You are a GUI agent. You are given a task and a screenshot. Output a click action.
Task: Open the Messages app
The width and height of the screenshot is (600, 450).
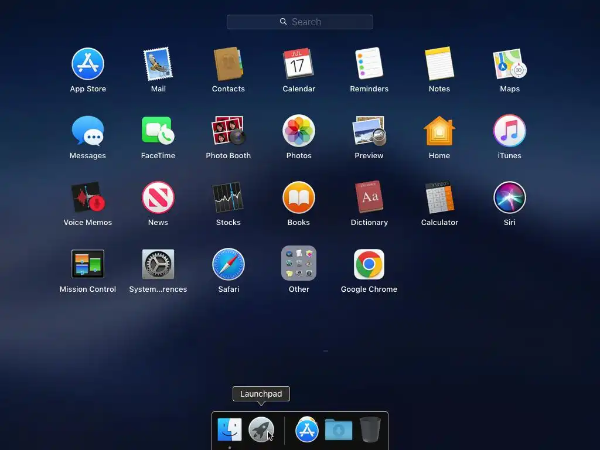[x=88, y=131]
